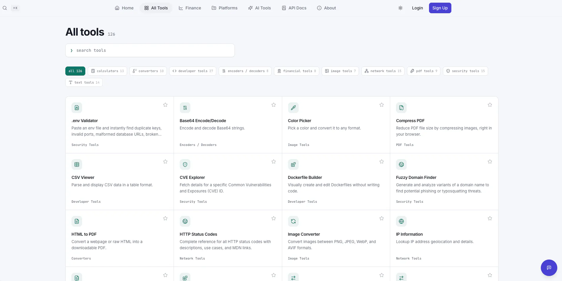Mark CVE Explorer as favorite
562x281 pixels.
click(x=274, y=162)
